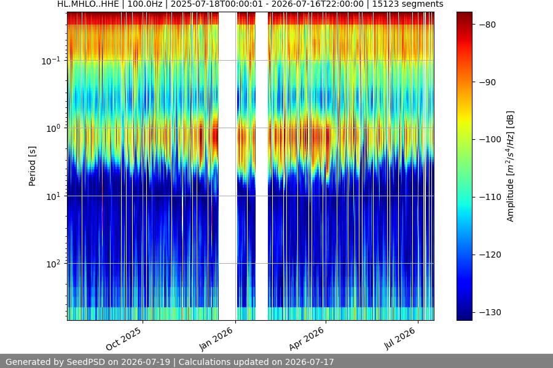Click the second white data gap after Jan 2026
Image resolution: width=553 pixels, height=368 pixels.
(x=261, y=166)
